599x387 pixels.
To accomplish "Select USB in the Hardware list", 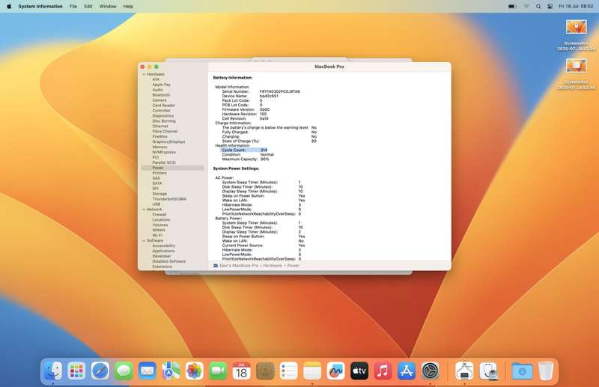I will (x=156, y=204).
